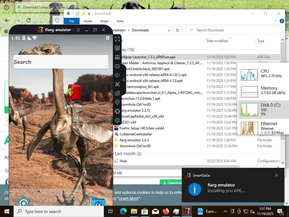Click the flarg emulator Installing APK notification

[x=233, y=185]
